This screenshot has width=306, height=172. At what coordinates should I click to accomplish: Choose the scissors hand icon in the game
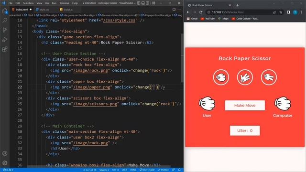(269, 77)
